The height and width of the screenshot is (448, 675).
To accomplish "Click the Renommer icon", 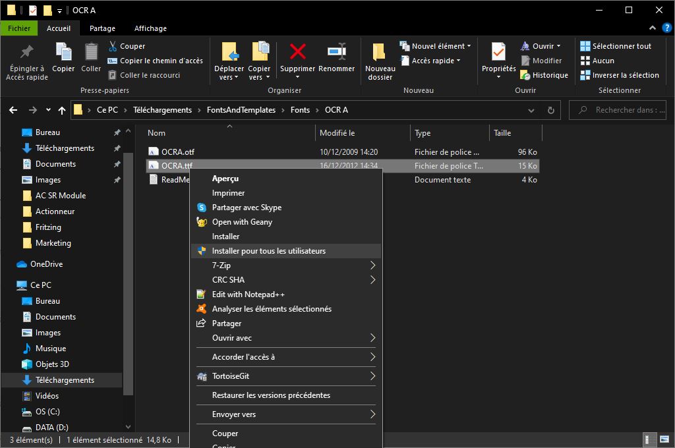I will point(337,51).
